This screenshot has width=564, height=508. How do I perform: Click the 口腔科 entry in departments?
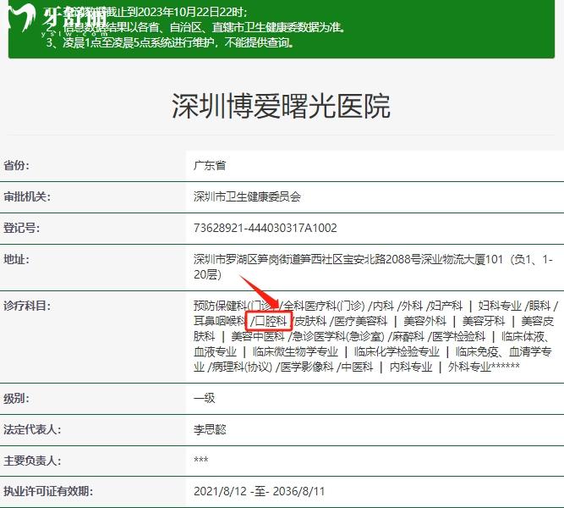(271, 321)
